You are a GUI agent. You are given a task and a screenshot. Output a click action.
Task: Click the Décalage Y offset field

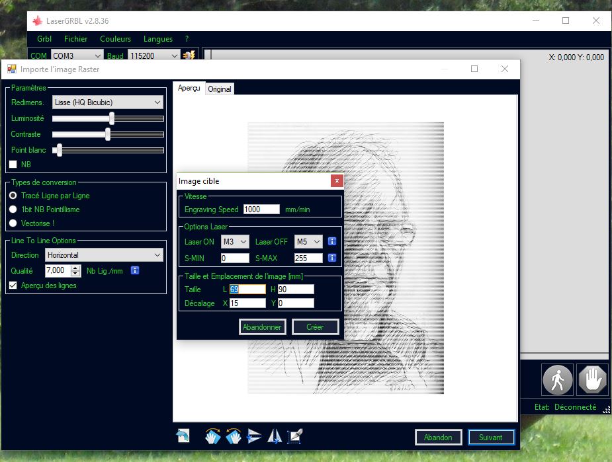(x=296, y=303)
